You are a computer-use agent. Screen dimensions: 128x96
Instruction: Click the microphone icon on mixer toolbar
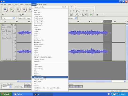[x=22, y=14]
